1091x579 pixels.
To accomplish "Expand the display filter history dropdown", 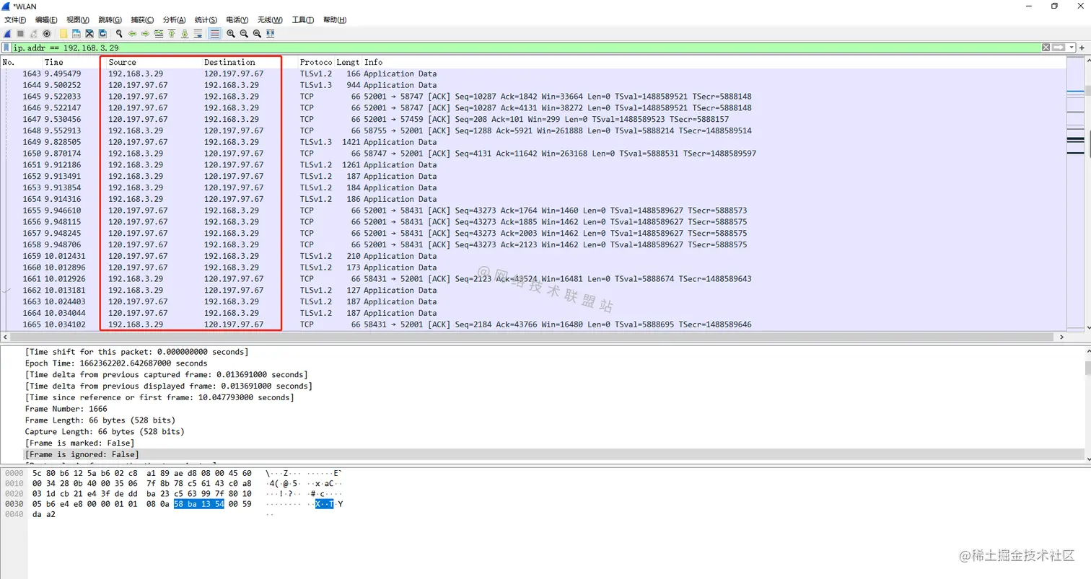I will (x=1072, y=48).
